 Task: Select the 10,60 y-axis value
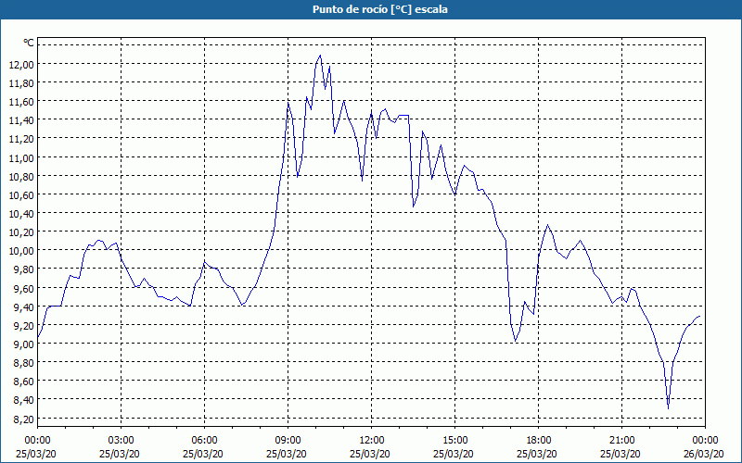(x=21, y=195)
